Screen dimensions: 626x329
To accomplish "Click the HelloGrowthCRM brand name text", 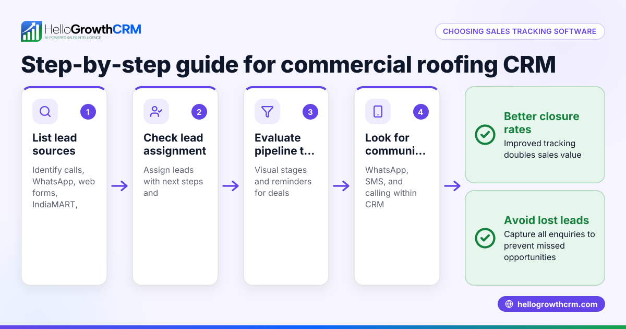I will click(93, 29).
